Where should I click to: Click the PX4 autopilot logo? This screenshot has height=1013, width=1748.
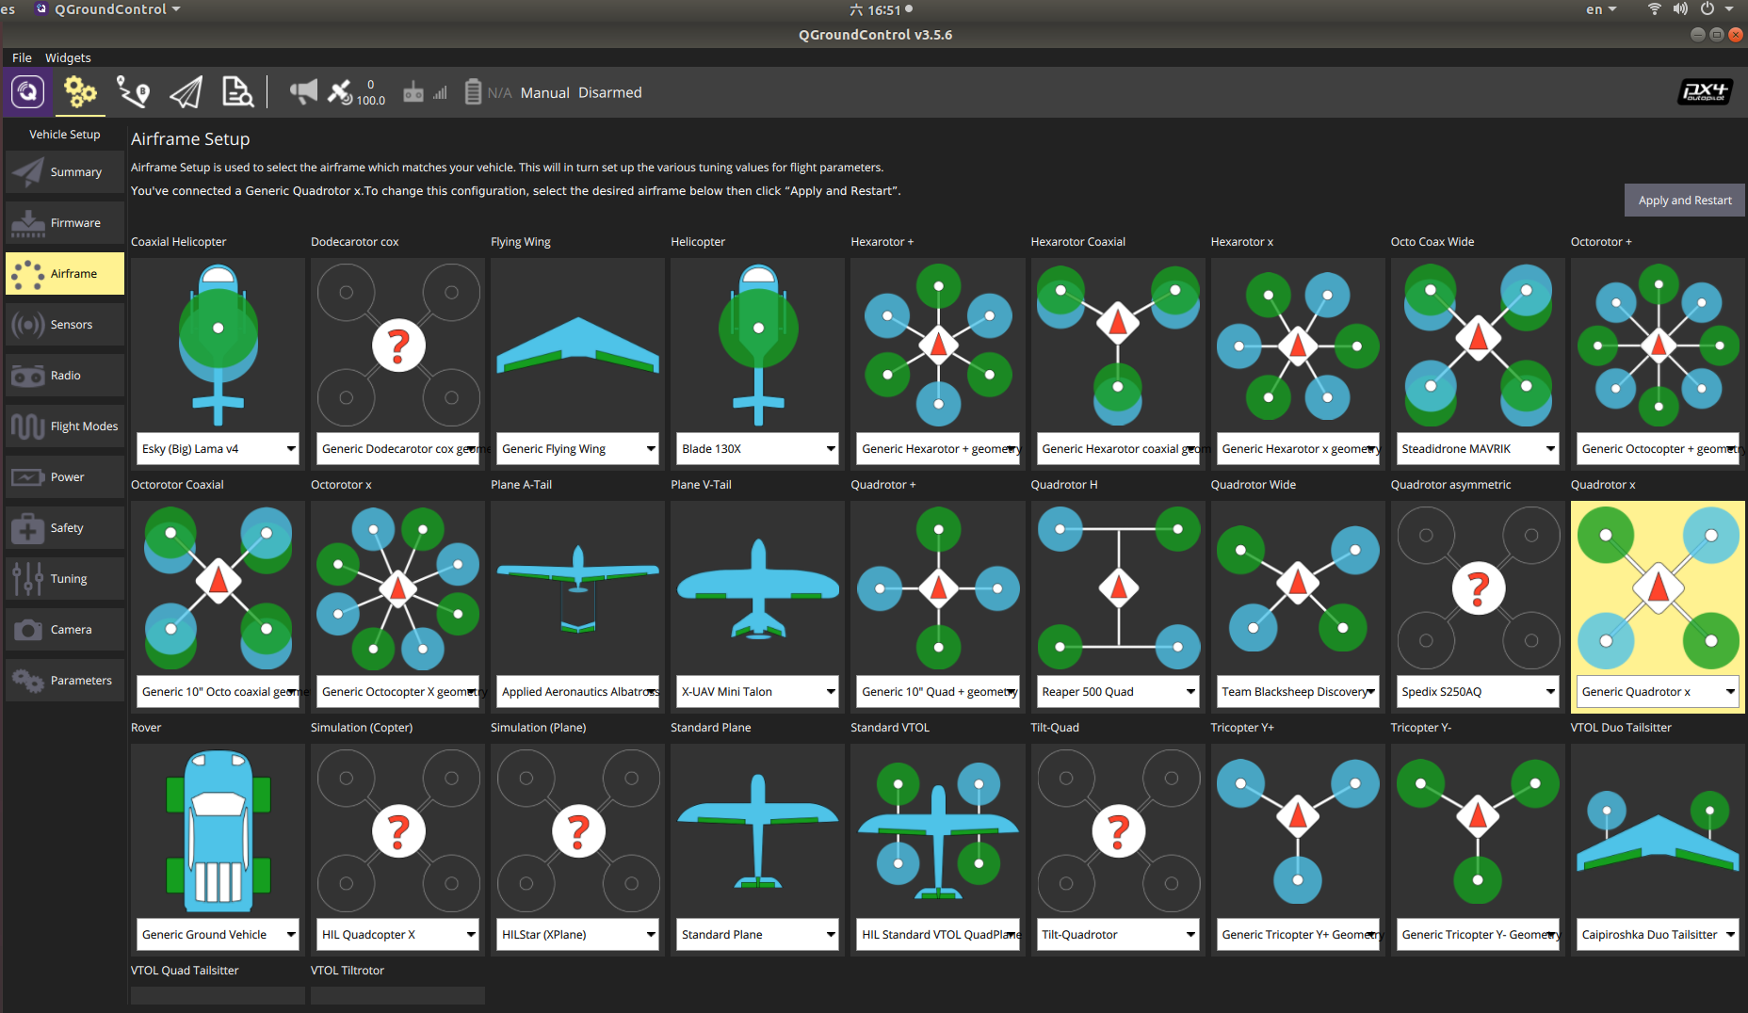point(1705,92)
